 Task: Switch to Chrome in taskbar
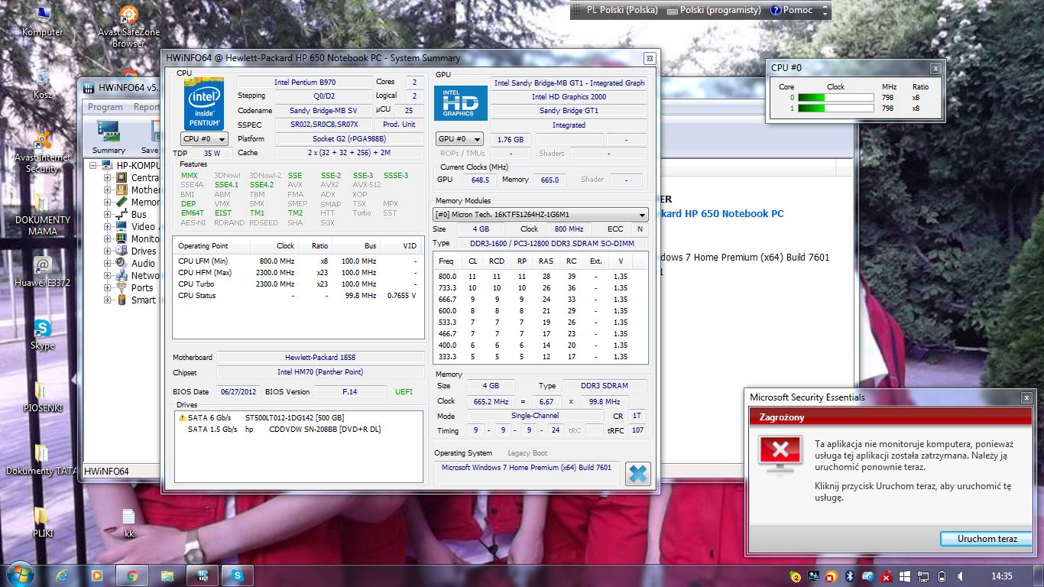tap(132, 576)
